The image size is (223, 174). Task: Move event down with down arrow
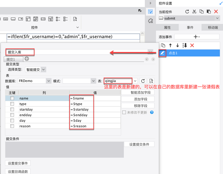click(177, 45)
